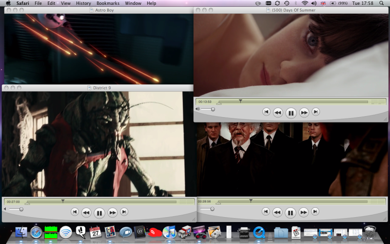Open the Trash in the Dock
The height and width of the screenshot is (244, 390).
coord(370,232)
